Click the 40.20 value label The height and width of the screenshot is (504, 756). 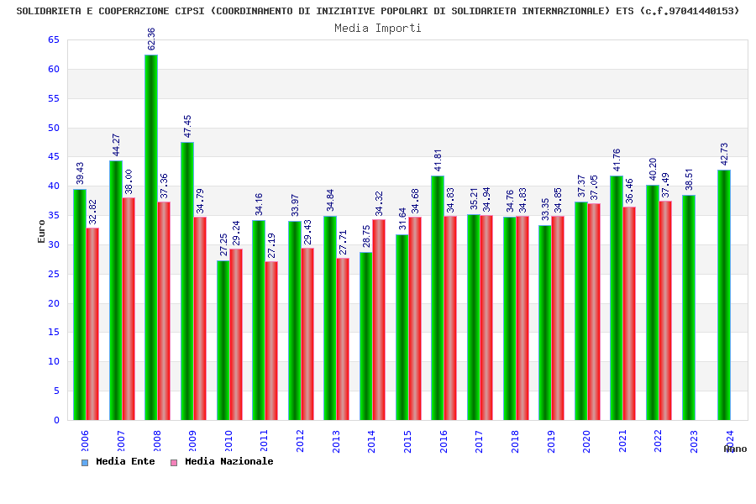coord(653,169)
